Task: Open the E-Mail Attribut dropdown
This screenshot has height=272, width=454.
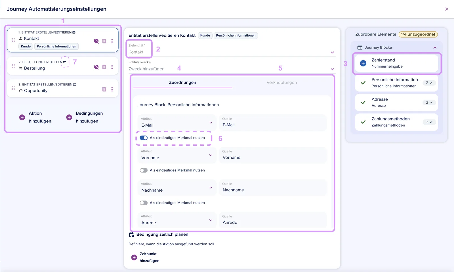Action: [177, 122]
